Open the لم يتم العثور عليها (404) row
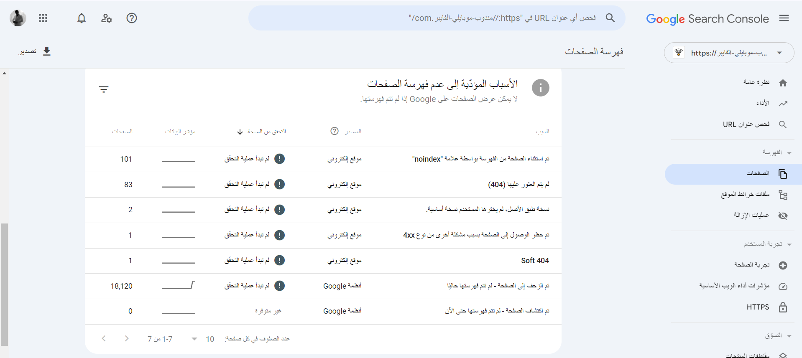 click(x=323, y=185)
